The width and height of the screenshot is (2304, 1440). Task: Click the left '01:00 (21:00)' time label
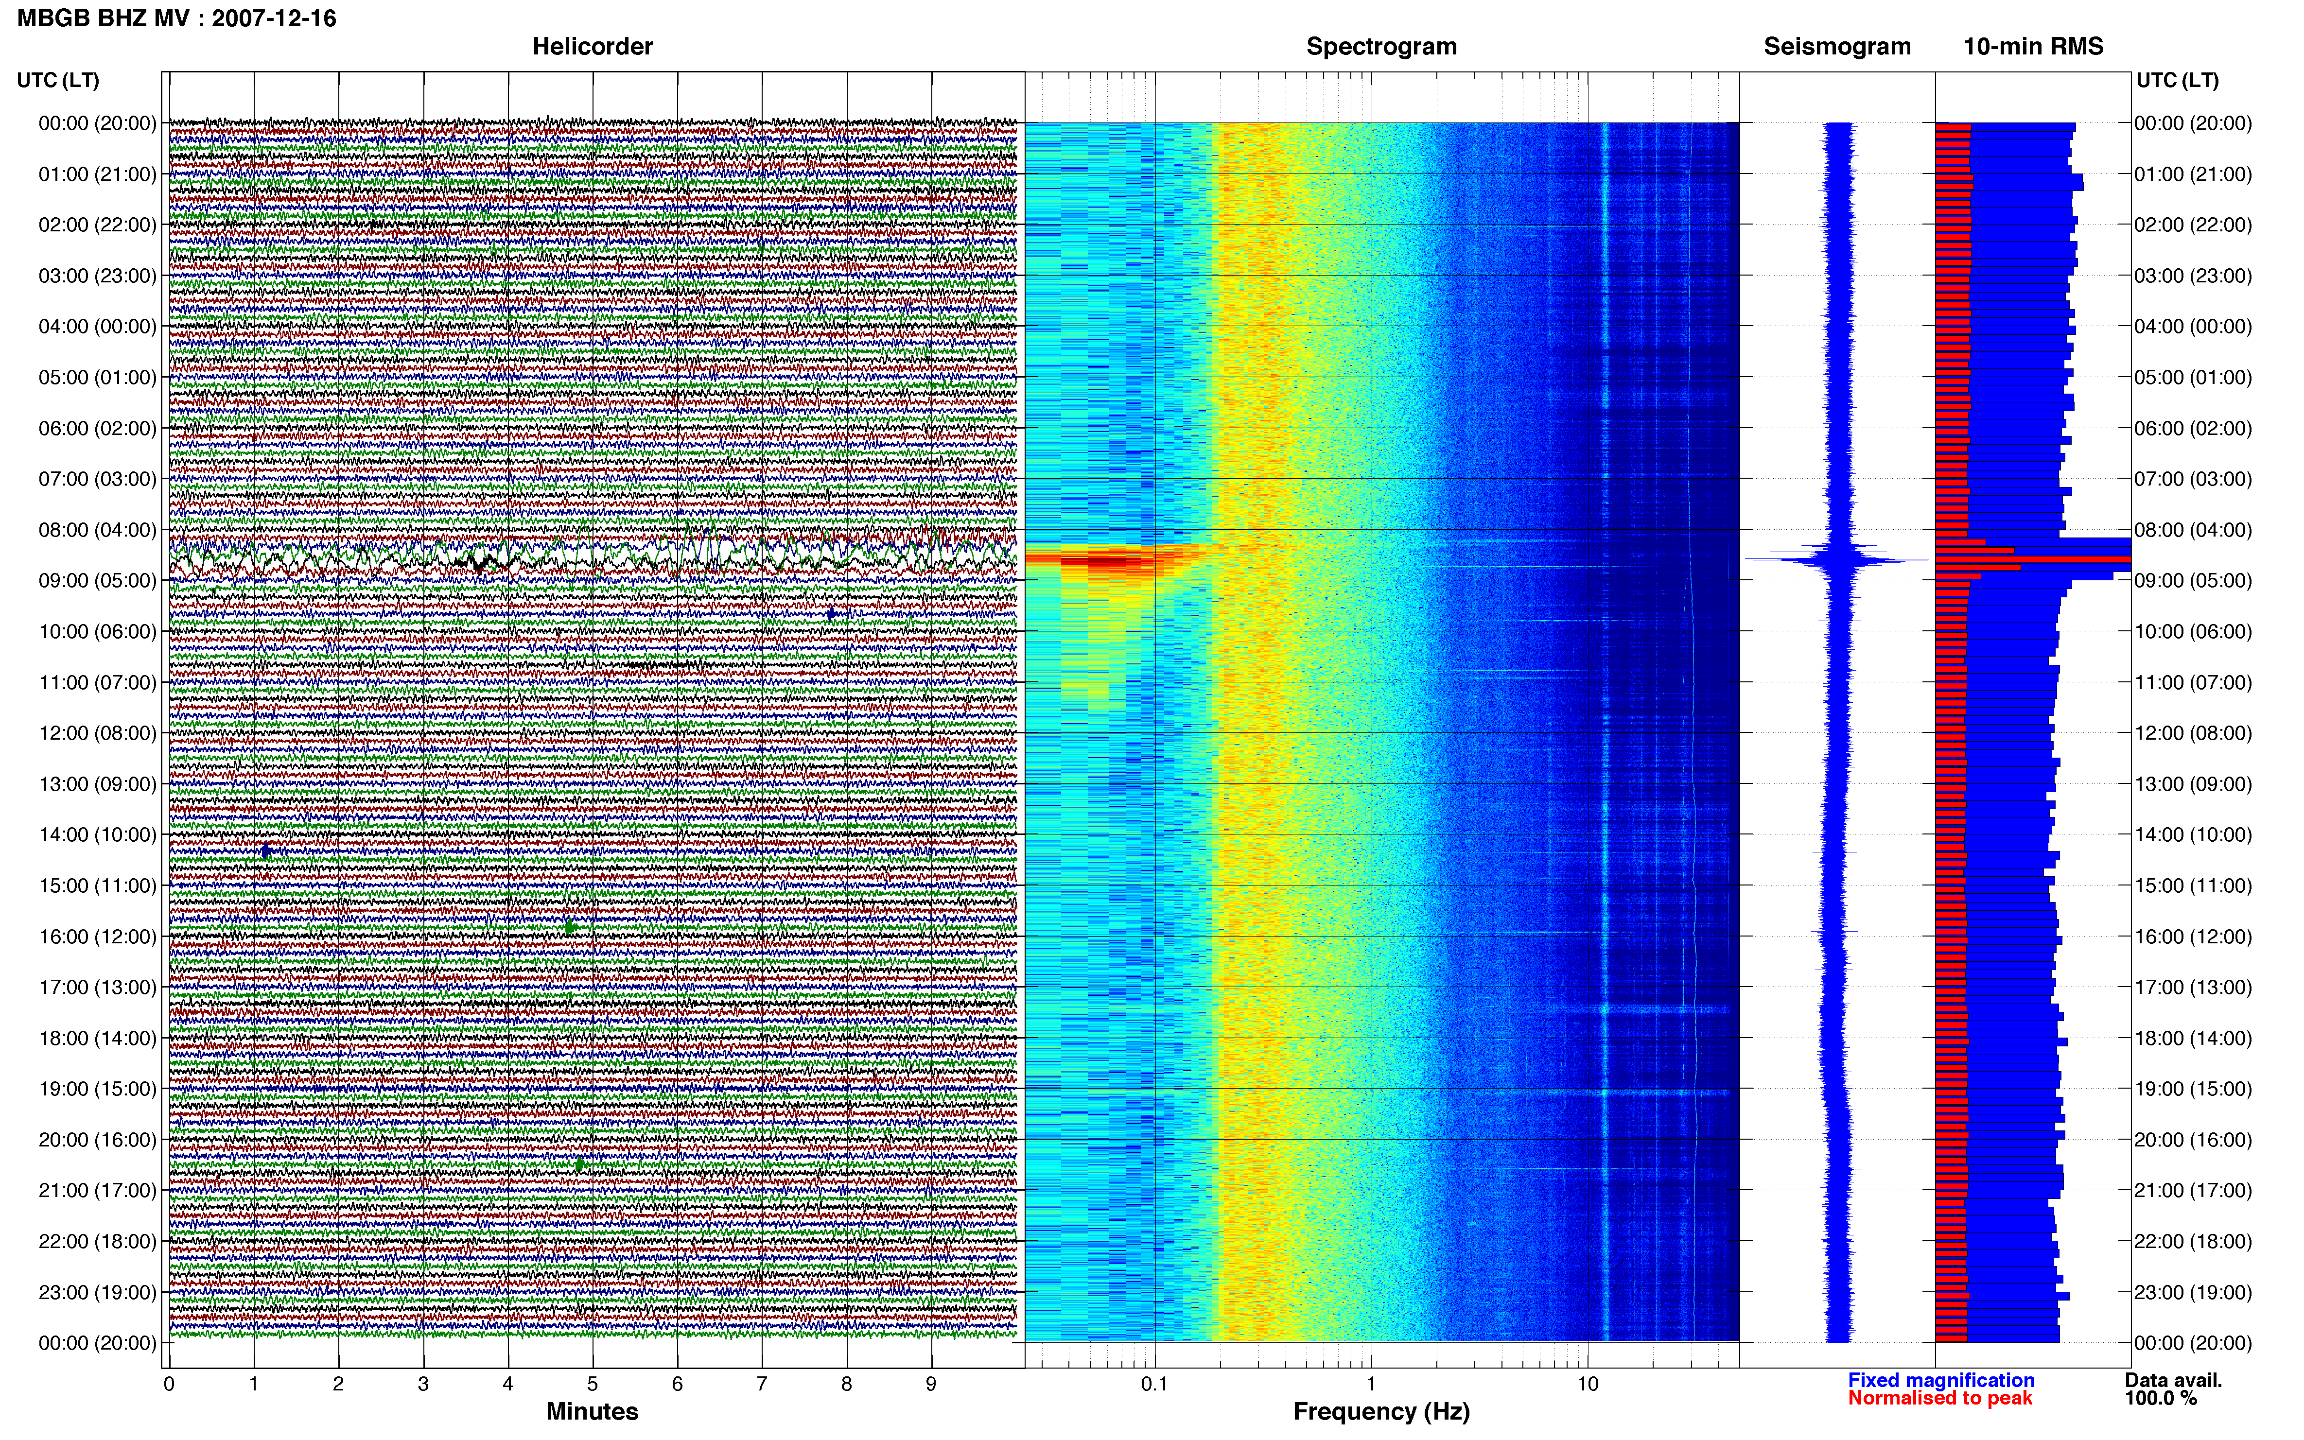click(x=97, y=174)
